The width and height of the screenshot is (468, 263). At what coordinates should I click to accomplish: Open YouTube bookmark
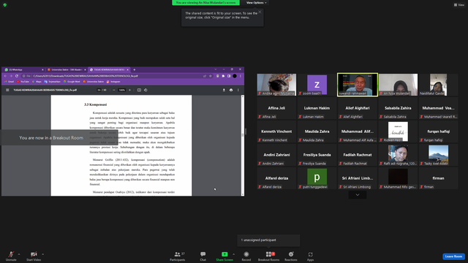coord(23,82)
